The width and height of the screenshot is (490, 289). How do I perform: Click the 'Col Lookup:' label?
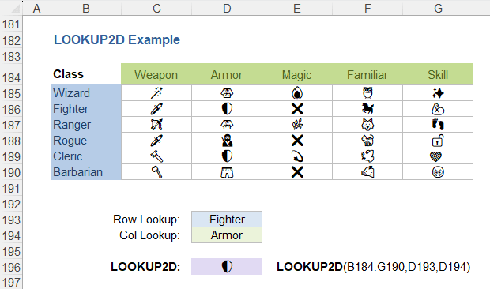click(149, 235)
